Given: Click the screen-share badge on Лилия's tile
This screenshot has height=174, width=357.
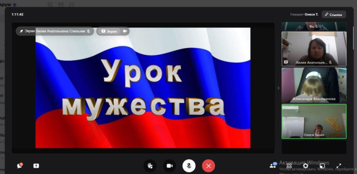Looking at the screenshot, I should (x=286, y=62).
